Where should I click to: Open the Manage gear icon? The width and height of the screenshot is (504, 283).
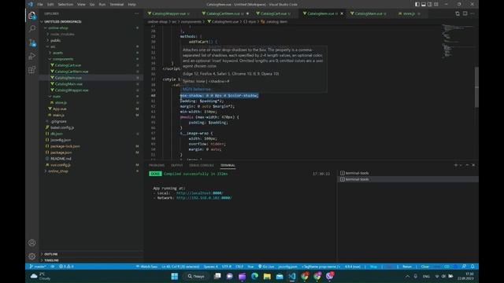point(31,256)
